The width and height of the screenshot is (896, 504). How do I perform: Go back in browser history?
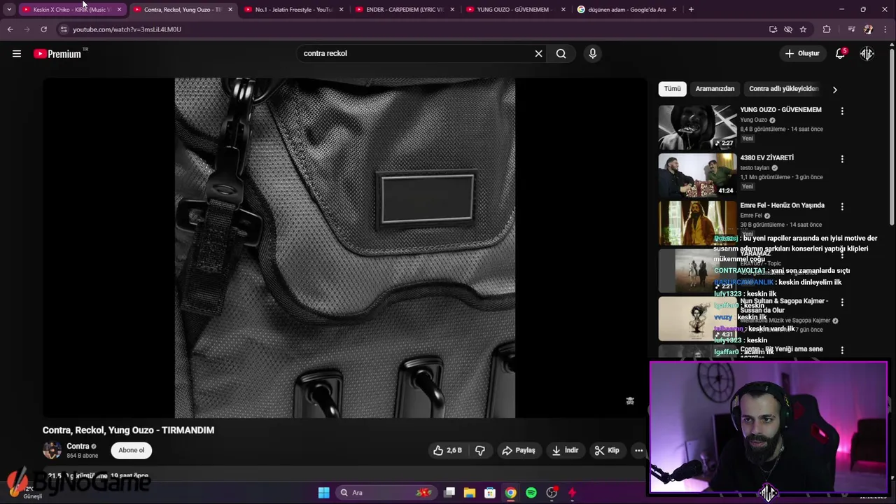pos(10,29)
